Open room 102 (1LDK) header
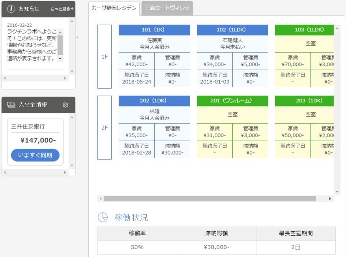 tap(232, 30)
